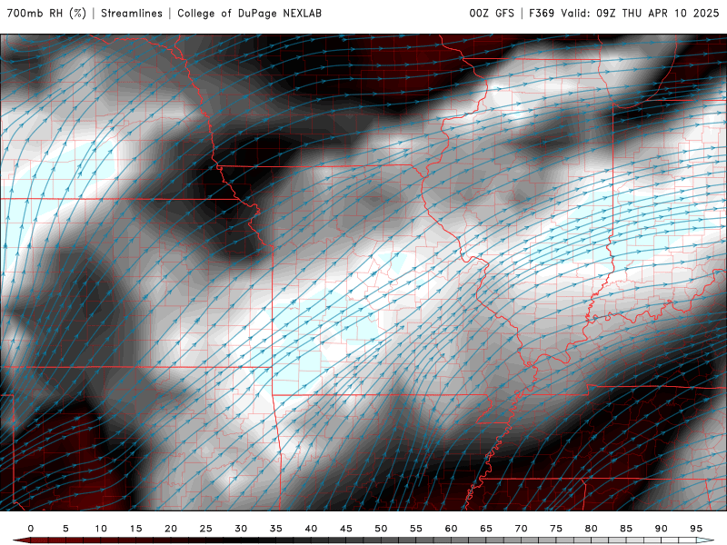Click the '40' humidity scale label

pyautogui.click(x=311, y=529)
